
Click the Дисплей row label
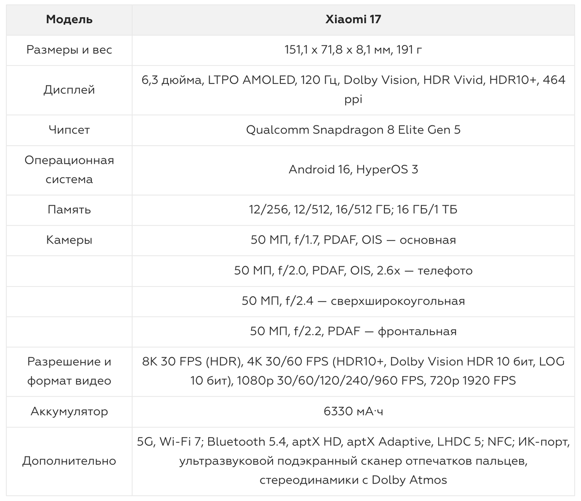[x=69, y=90]
